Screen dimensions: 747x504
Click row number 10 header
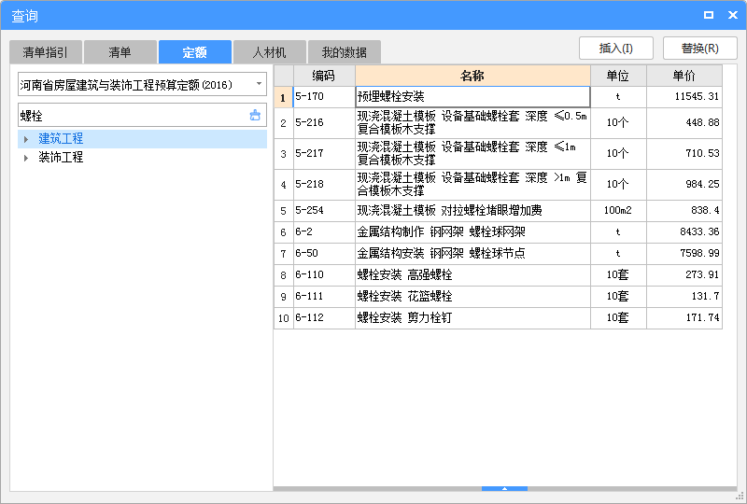coord(284,317)
